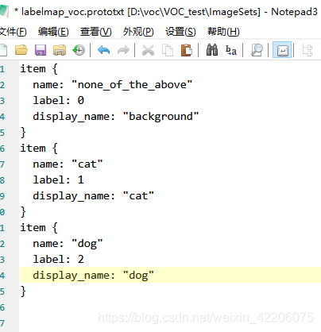Click the New file icon in toolbar
The width and height of the screenshot is (321, 332).
pyautogui.click(x=3, y=50)
